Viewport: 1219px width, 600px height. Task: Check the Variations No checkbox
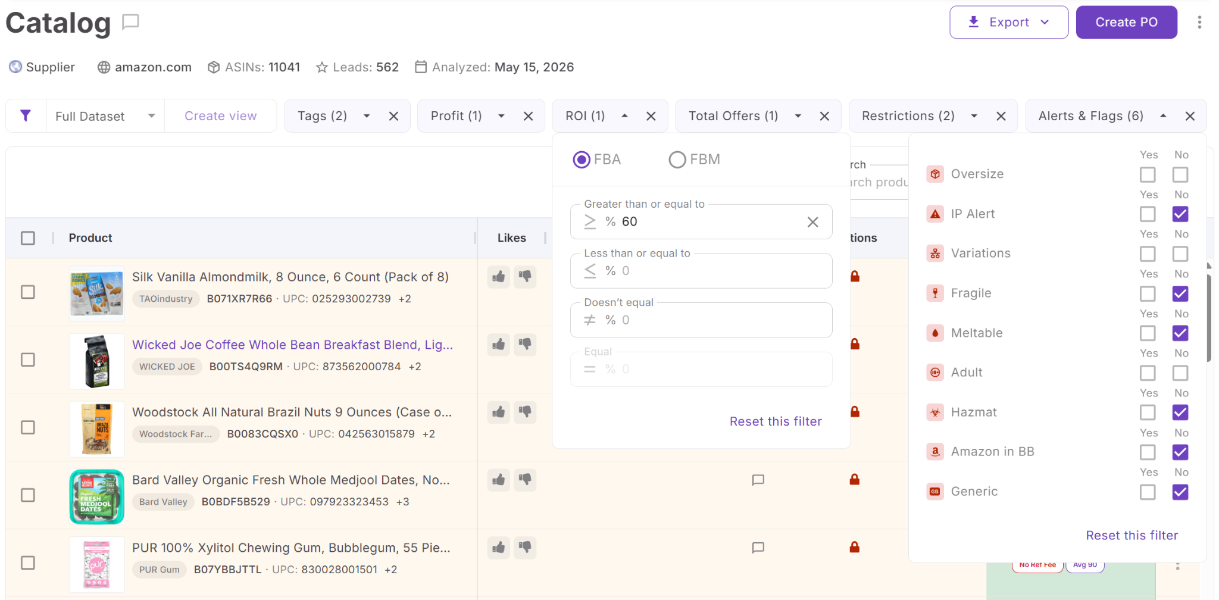[x=1180, y=254]
